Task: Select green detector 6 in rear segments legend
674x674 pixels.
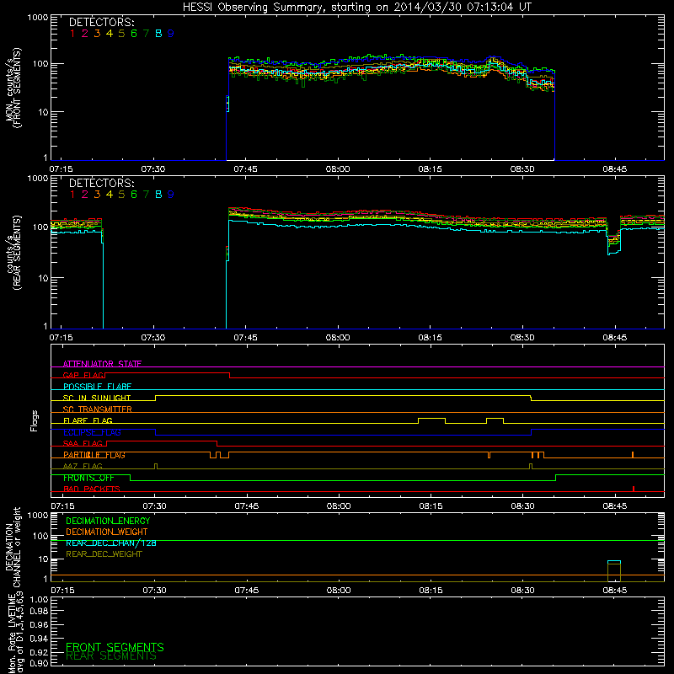Action: click(134, 195)
